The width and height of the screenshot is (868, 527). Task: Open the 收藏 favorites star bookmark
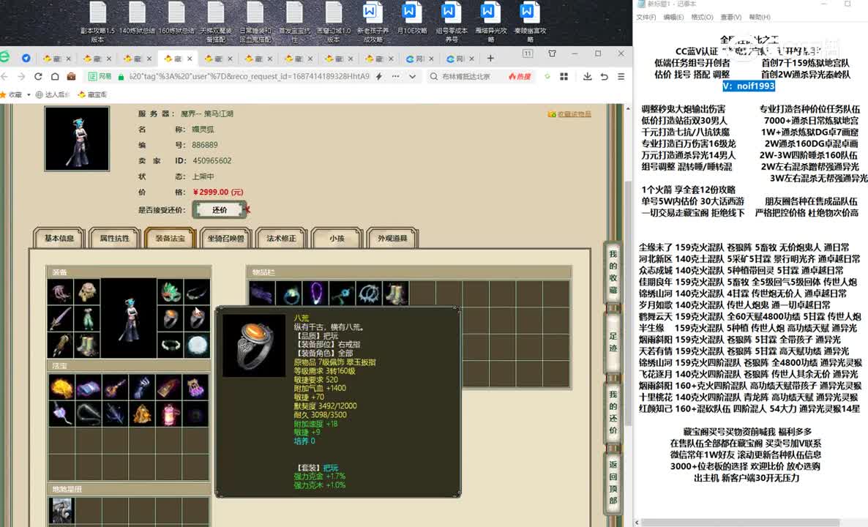click(11, 94)
